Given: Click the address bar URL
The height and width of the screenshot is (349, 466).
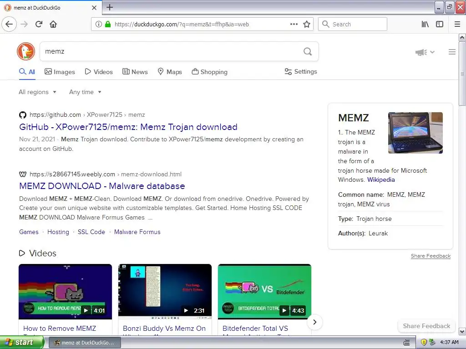Looking at the screenshot, I should tap(182, 25).
